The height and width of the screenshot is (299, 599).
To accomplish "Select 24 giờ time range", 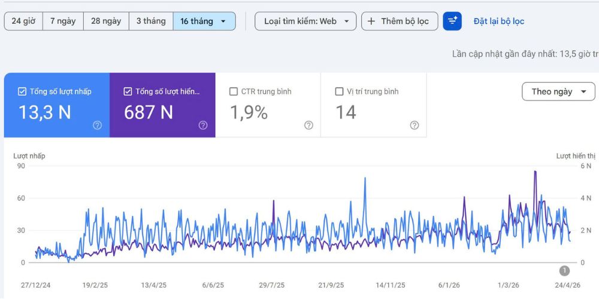I will (x=23, y=21).
